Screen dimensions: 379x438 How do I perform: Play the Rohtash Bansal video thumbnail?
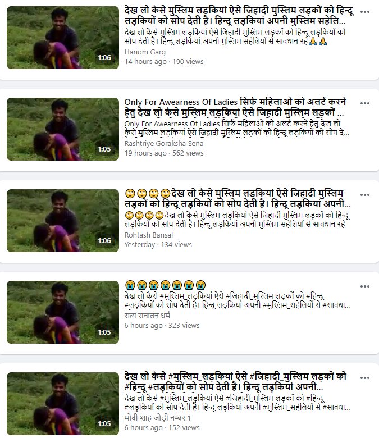63,221
